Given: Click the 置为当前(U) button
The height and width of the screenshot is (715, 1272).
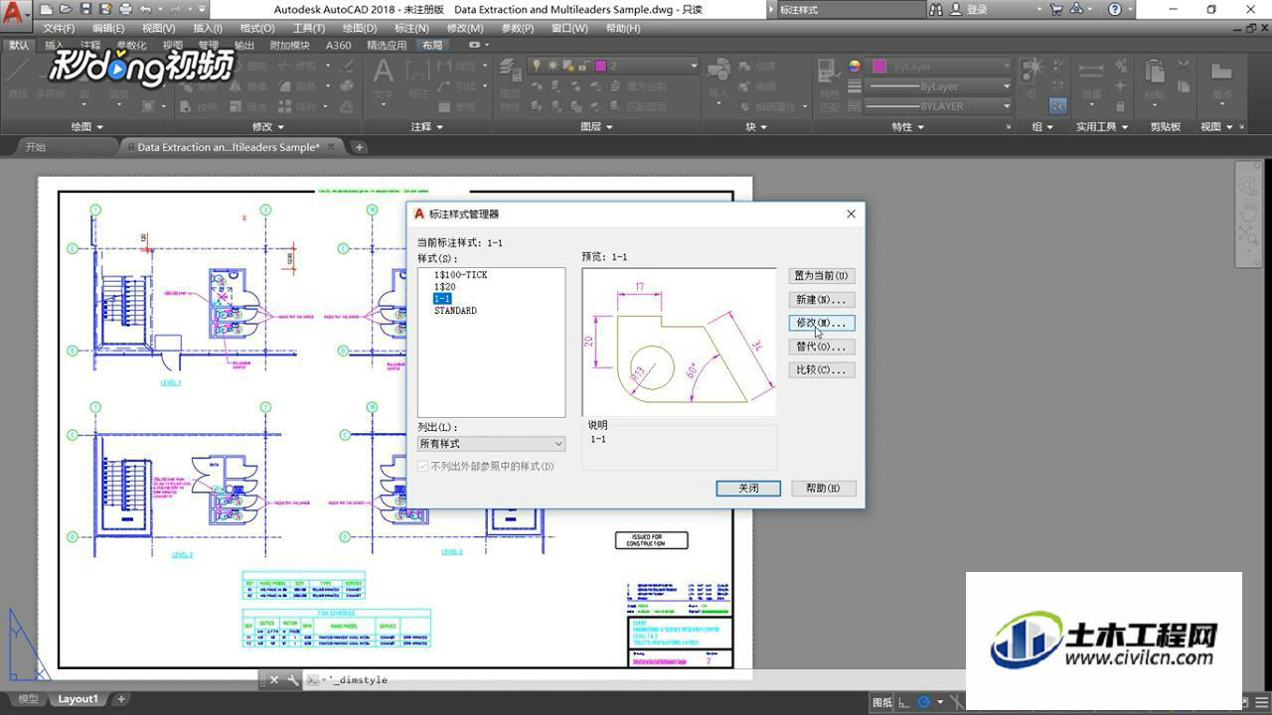Looking at the screenshot, I should coord(822,276).
